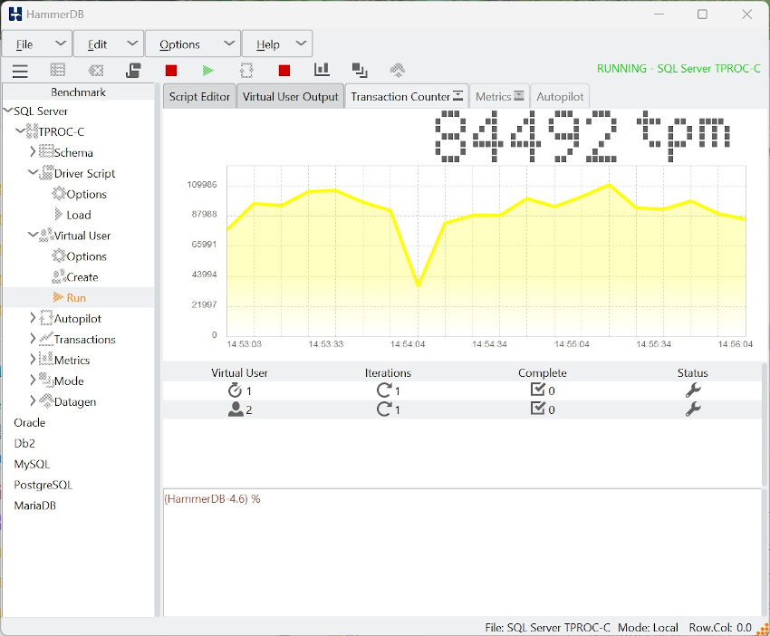Click the hamburger menu icon in the toolbar
The image size is (770, 636).
pos(20,71)
